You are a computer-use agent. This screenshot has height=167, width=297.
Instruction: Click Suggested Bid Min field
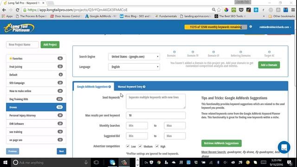(137, 136)
